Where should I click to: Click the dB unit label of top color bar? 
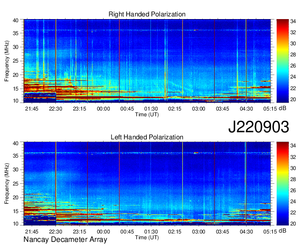point(282,108)
